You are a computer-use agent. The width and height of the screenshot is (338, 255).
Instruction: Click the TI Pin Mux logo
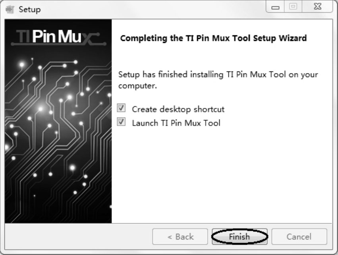tap(58, 37)
